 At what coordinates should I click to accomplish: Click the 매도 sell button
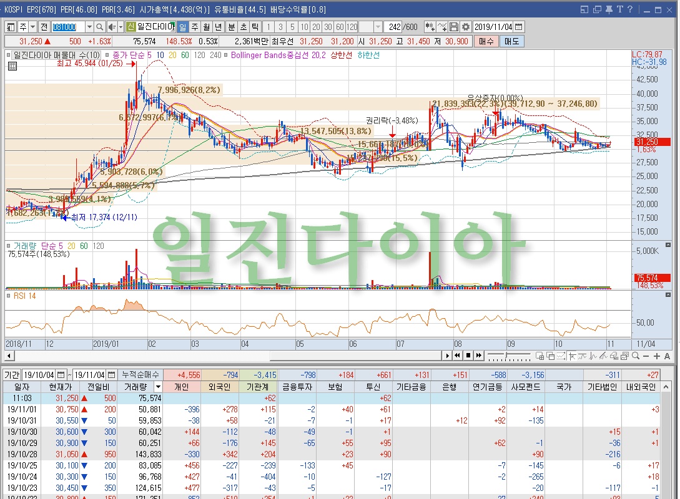click(x=512, y=41)
